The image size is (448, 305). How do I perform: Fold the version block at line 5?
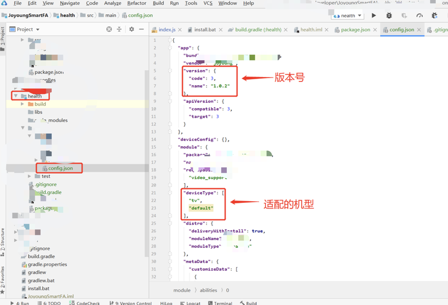pyautogui.click(x=170, y=71)
